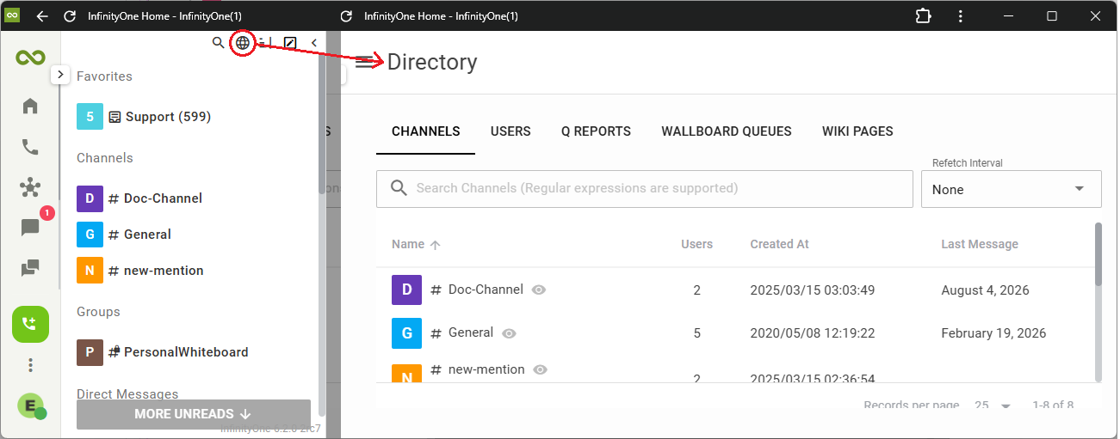The height and width of the screenshot is (439, 1120).
Task: Click the directory table vertical scrollbar
Action: [x=1098, y=254]
